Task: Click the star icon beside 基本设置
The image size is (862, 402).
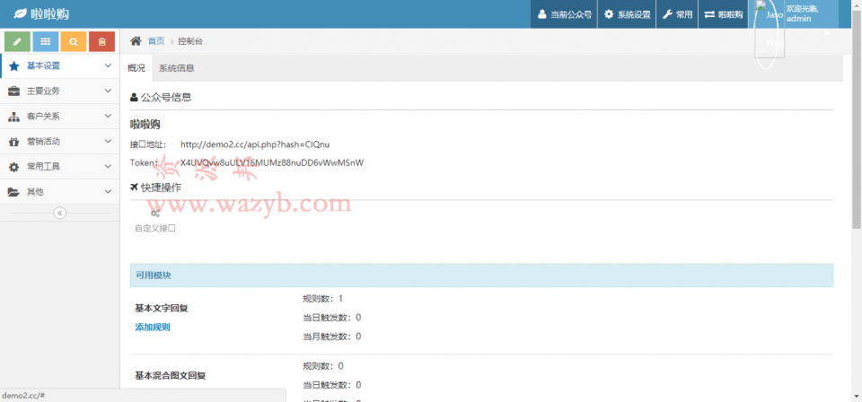Action: [14, 66]
